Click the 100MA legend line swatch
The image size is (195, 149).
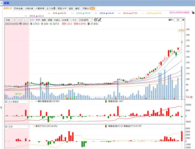click(143, 13)
